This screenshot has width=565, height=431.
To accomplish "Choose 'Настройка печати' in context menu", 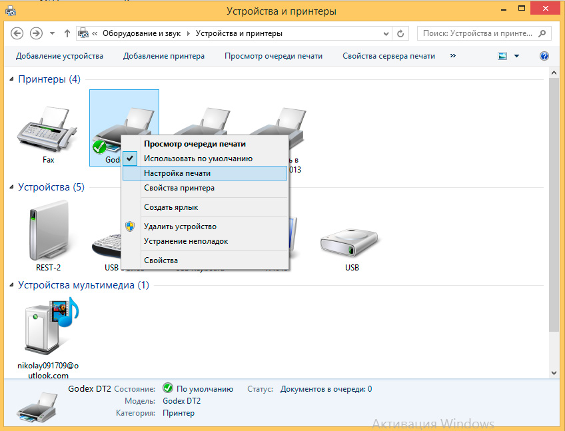I will point(205,173).
